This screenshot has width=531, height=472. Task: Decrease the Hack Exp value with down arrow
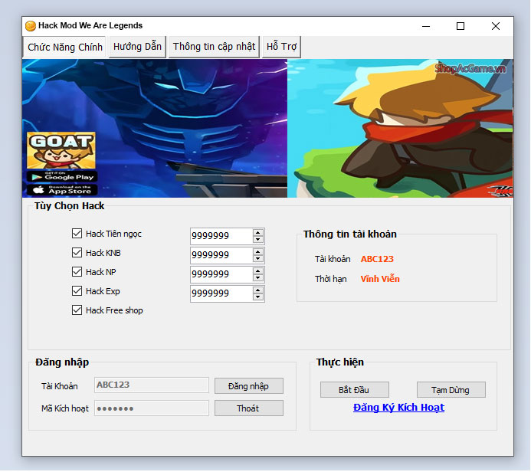coord(258,297)
